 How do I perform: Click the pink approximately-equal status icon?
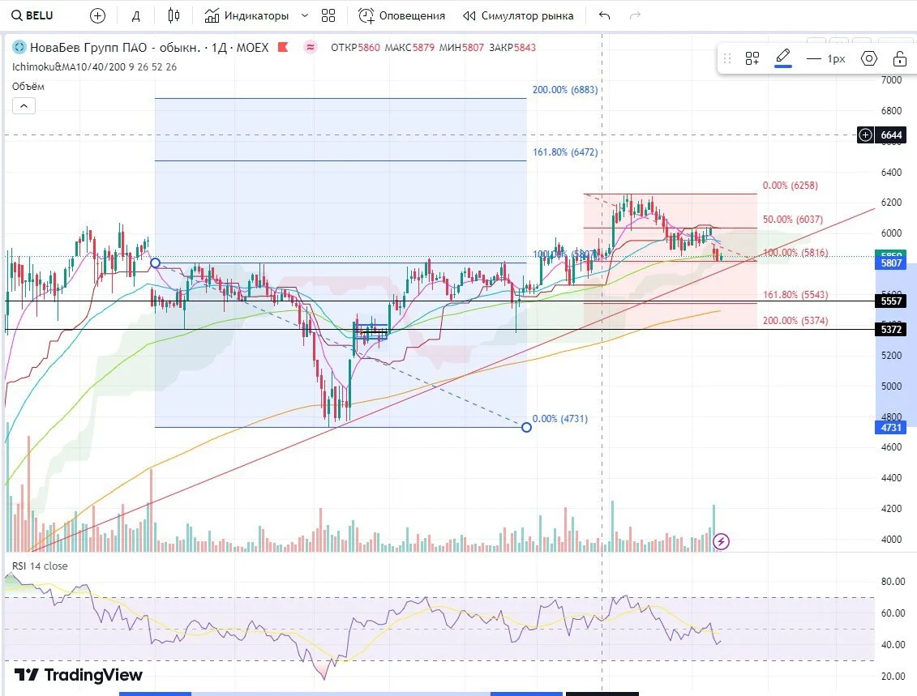tap(311, 47)
